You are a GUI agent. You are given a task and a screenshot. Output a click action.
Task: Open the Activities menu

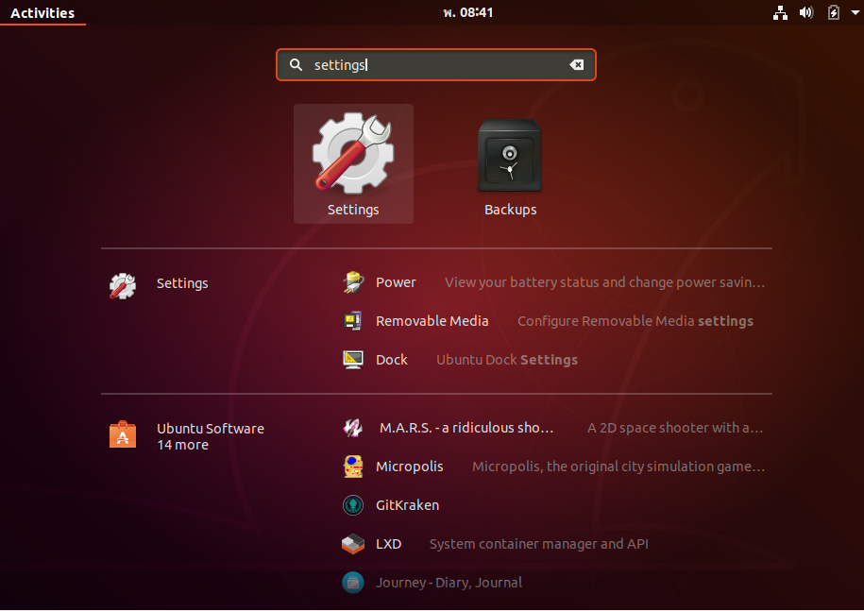coord(42,12)
